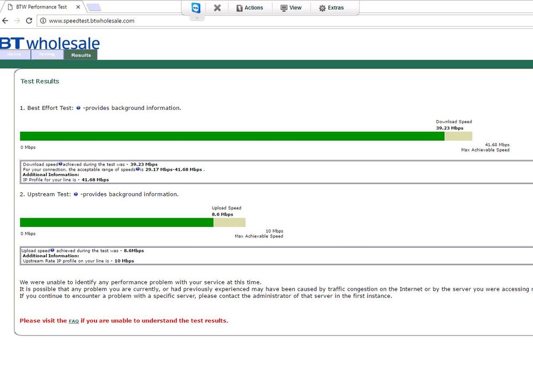Close the TeamViewer session with X icon

217,7
